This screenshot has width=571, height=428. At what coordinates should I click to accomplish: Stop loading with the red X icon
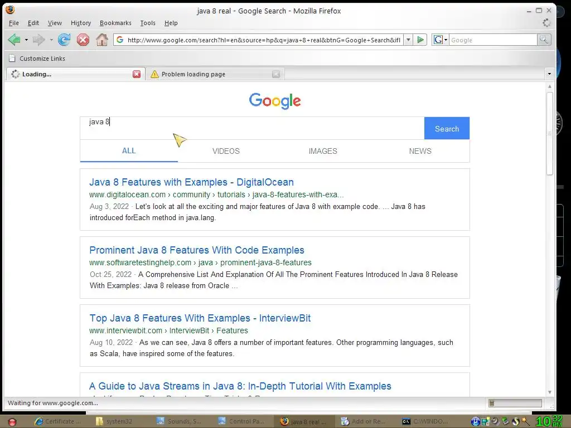tap(83, 40)
